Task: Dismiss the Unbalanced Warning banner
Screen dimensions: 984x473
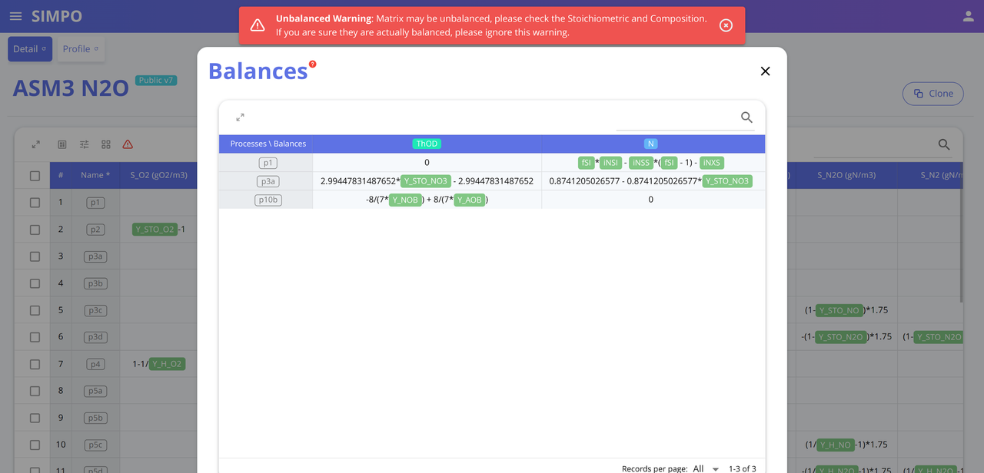Action: (x=726, y=25)
